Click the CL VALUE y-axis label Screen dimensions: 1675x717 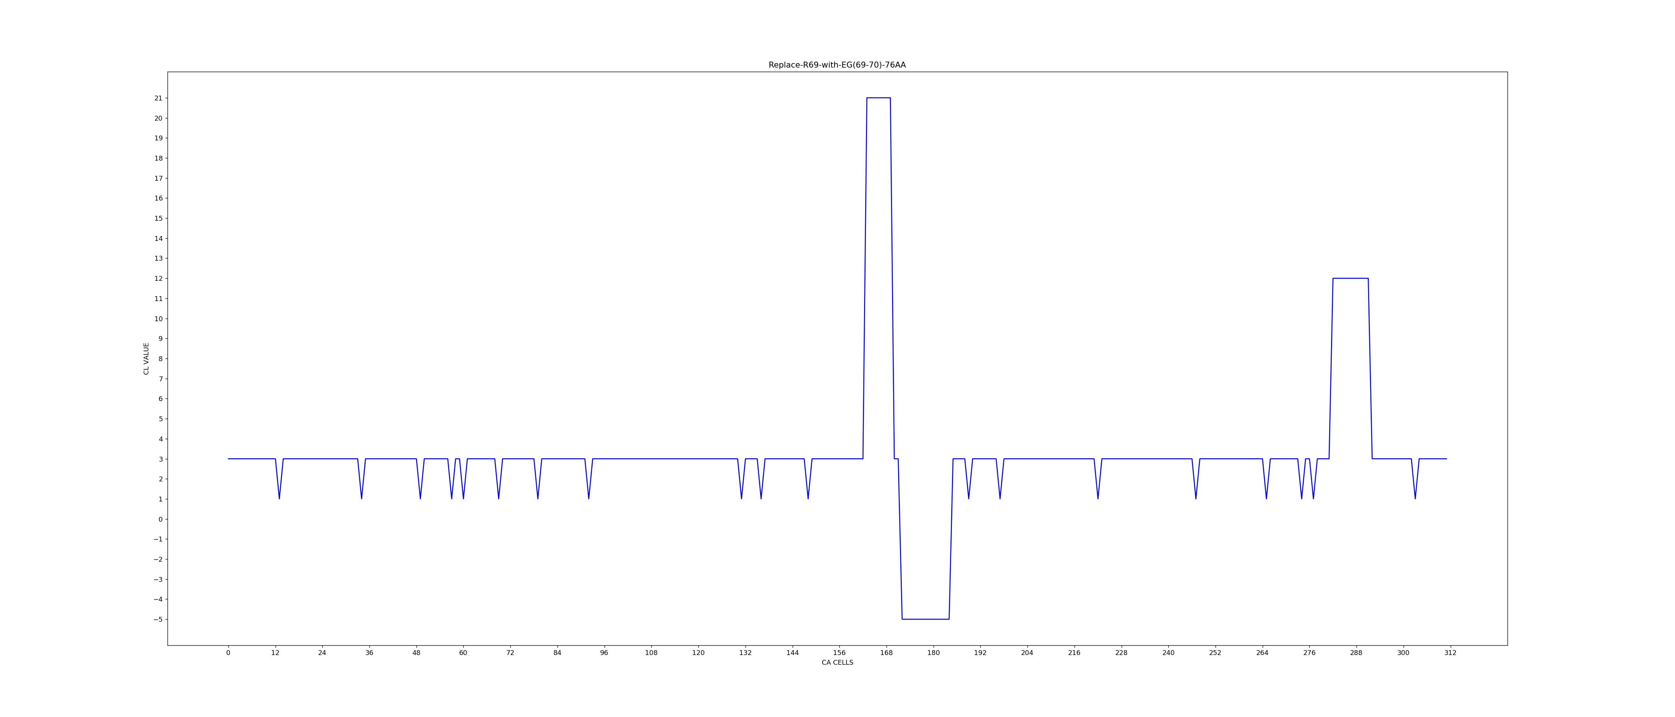(x=146, y=358)
